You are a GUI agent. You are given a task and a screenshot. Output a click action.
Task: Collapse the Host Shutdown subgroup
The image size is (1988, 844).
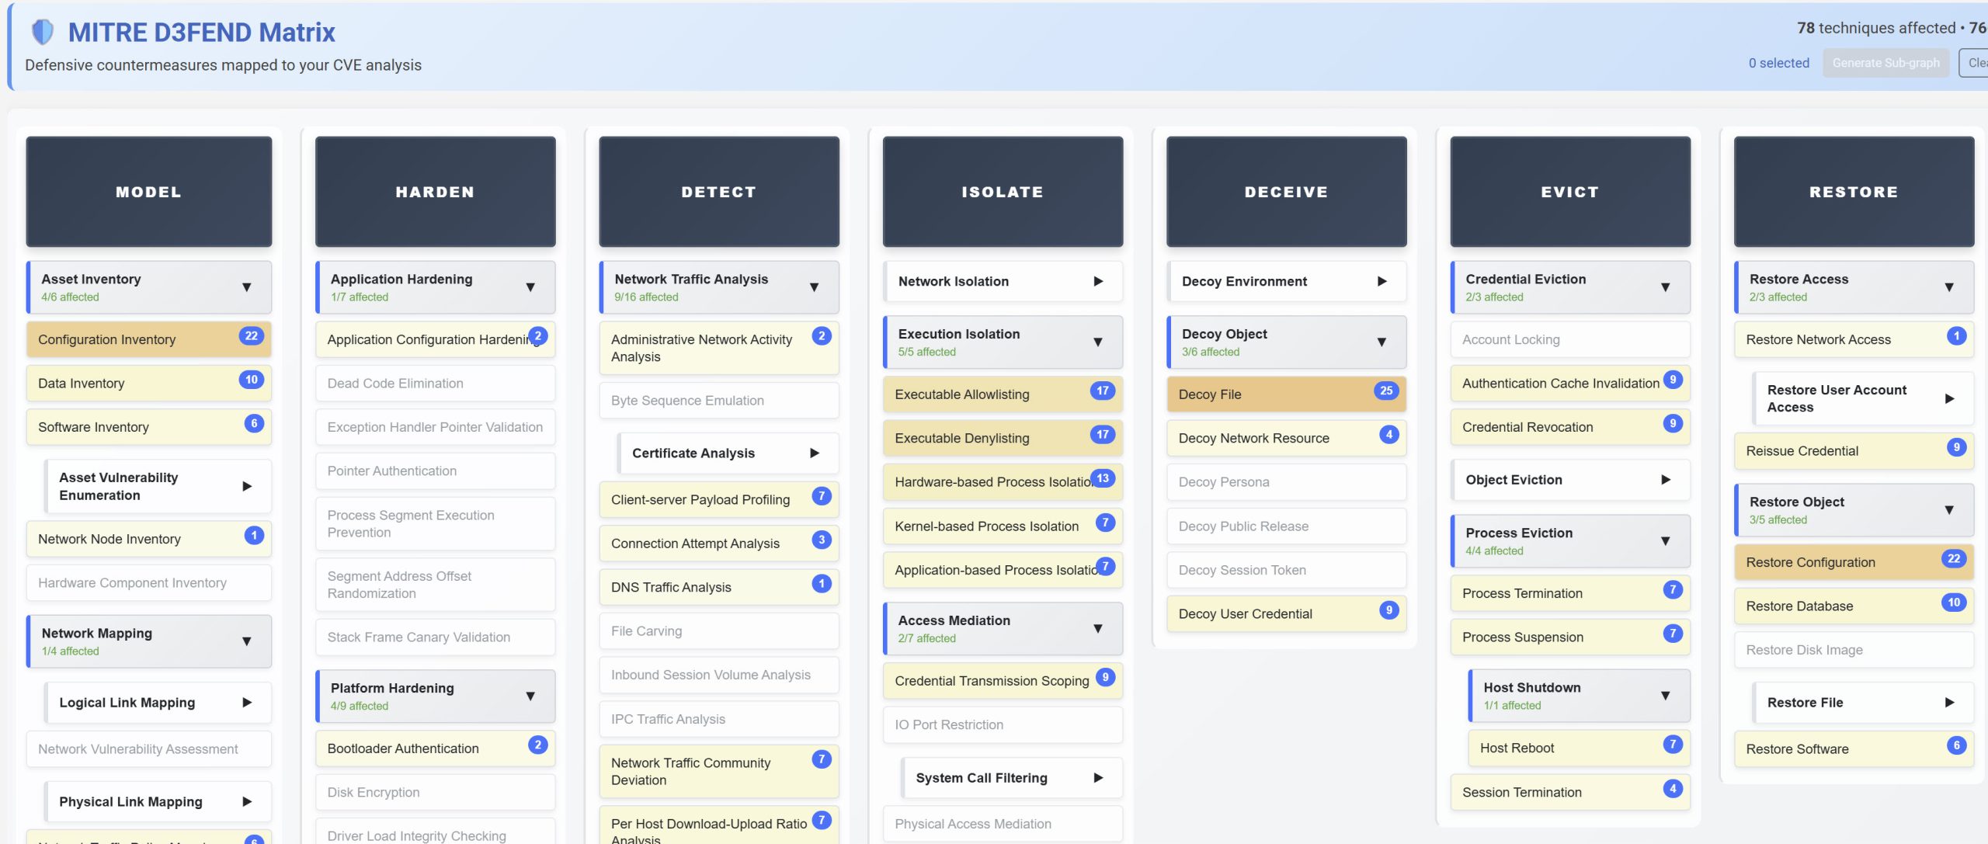(x=1580, y=696)
